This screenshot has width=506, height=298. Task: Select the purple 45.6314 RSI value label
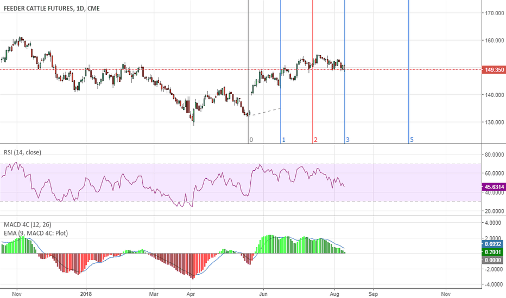[494, 187]
